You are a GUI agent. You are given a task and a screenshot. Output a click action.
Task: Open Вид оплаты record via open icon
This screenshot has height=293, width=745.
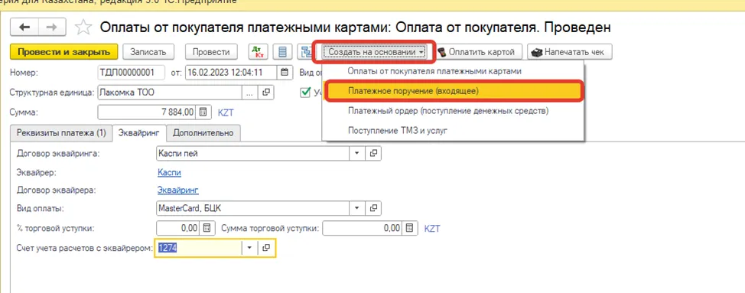click(373, 208)
